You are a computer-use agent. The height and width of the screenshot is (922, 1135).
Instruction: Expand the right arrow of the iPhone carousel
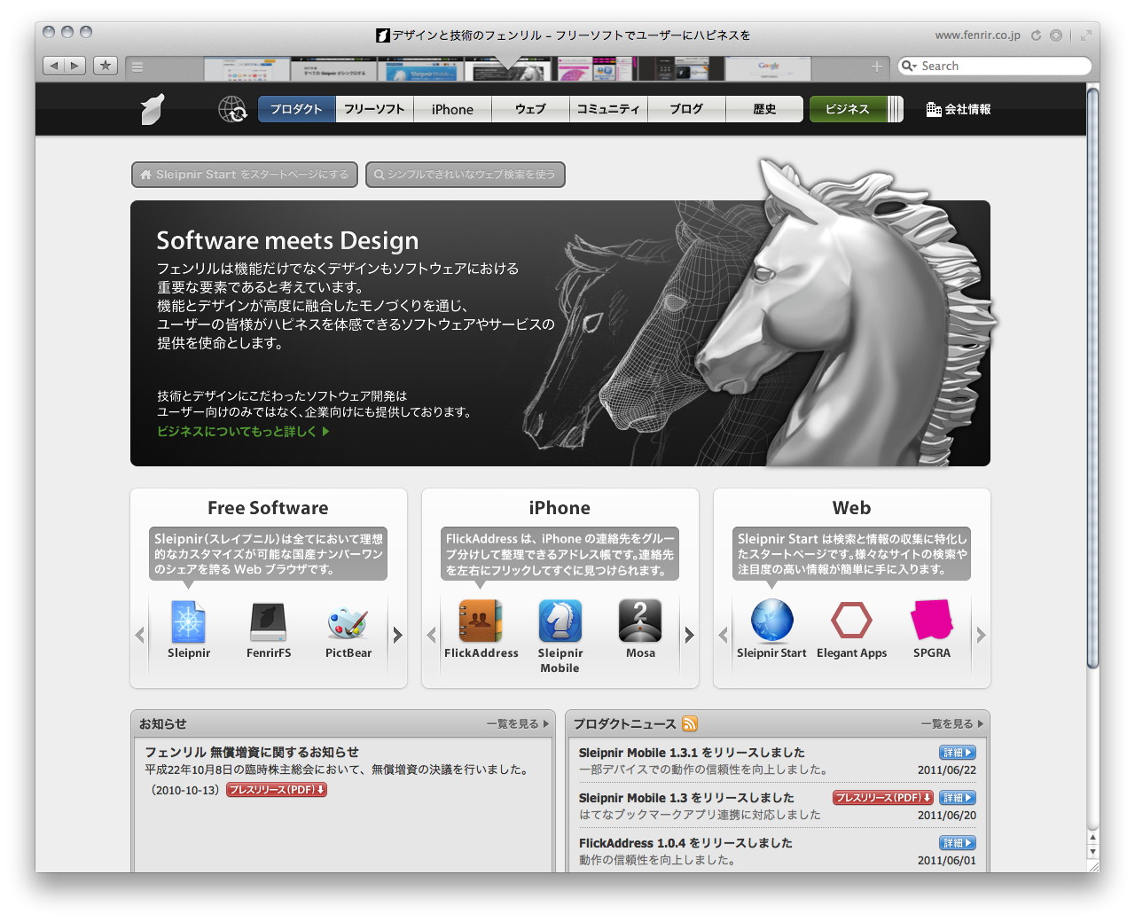click(689, 635)
